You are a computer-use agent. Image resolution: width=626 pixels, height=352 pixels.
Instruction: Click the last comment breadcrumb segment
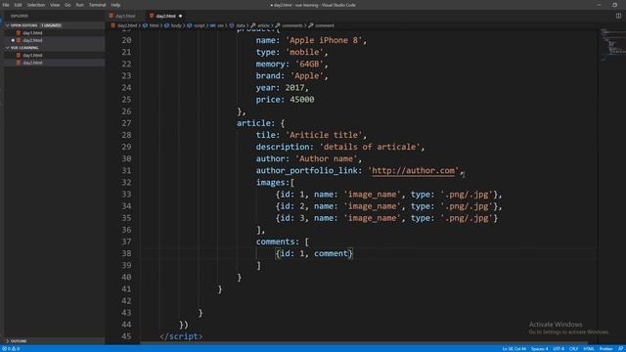coord(324,25)
